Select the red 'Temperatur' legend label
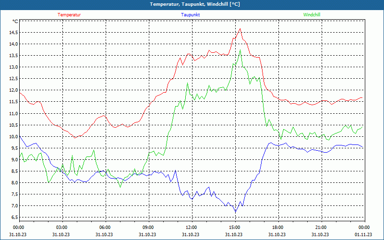The height and width of the screenshot is (240, 384). tap(69, 15)
